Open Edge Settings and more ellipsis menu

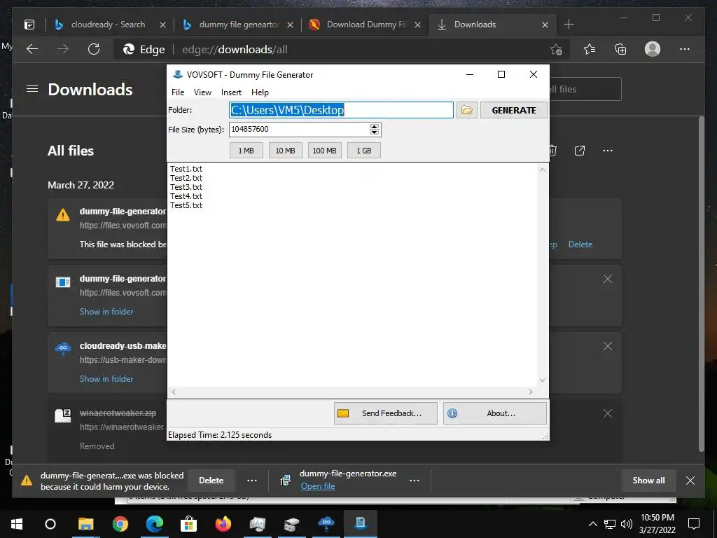(x=685, y=49)
